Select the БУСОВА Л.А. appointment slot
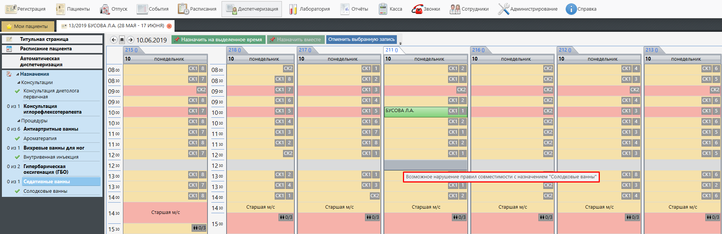The width and height of the screenshot is (722, 234). (x=415, y=111)
